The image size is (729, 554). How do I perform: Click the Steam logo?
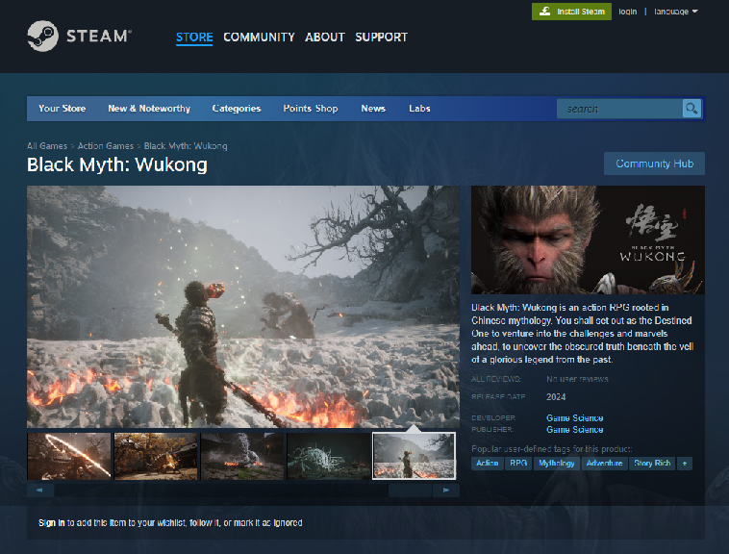(x=80, y=36)
